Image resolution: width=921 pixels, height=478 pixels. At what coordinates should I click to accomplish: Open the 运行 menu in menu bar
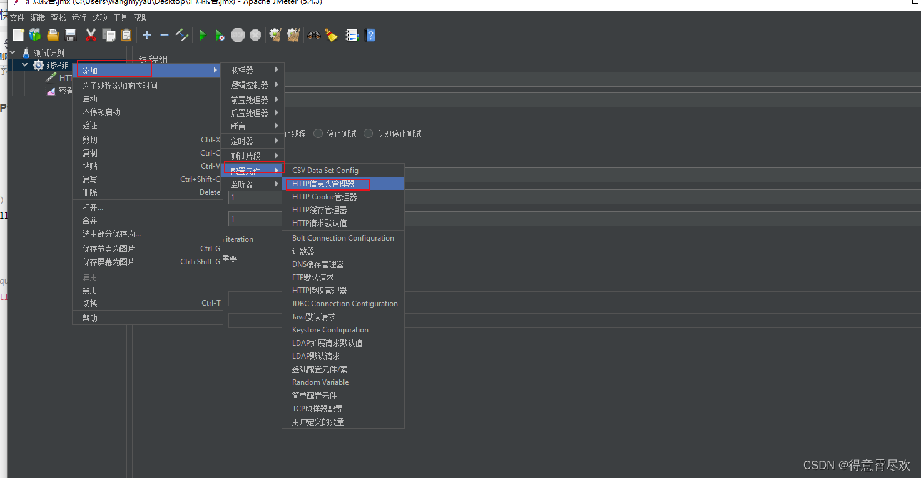click(x=79, y=17)
